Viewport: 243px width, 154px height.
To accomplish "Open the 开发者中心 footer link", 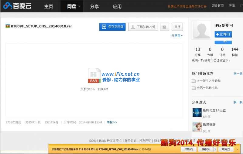I will coord(114,141).
